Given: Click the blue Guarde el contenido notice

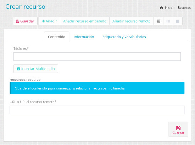Looking at the screenshot, I should pos(97,88).
